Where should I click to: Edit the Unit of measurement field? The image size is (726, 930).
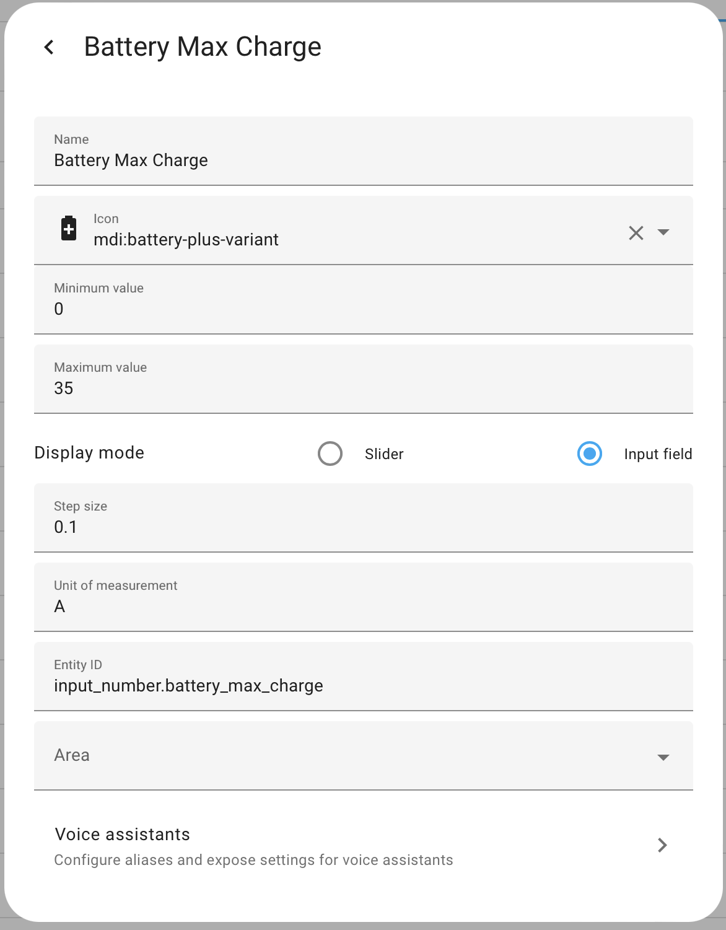363,606
